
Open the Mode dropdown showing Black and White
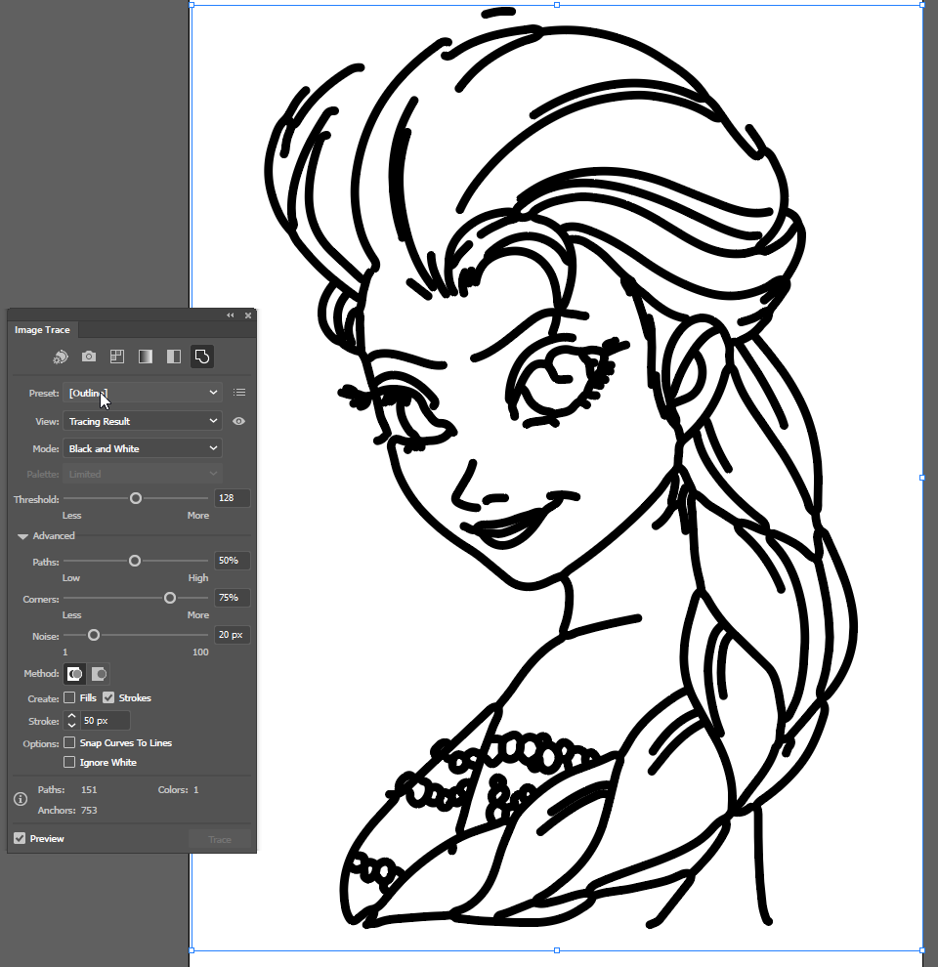(143, 448)
